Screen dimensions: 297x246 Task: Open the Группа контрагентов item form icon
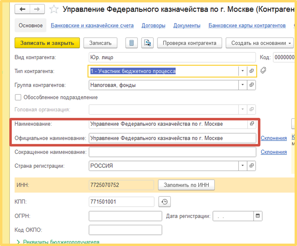click(x=252, y=85)
